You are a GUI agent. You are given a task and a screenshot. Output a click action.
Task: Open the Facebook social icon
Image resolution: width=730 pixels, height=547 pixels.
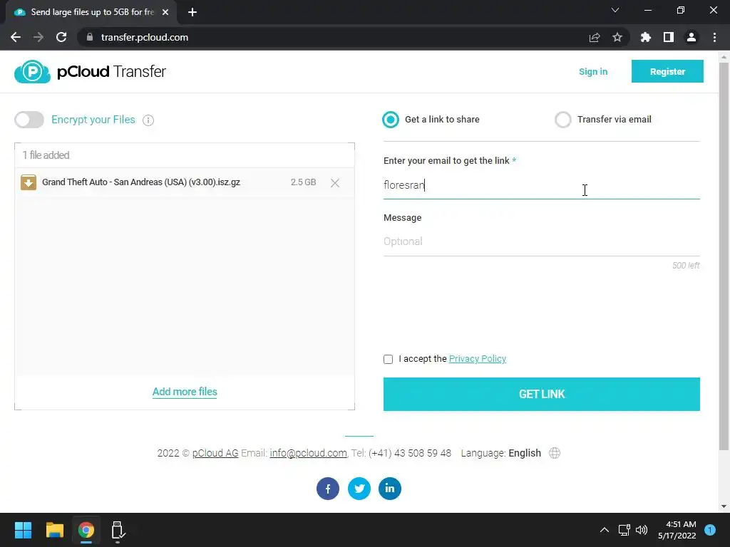pyautogui.click(x=328, y=489)
